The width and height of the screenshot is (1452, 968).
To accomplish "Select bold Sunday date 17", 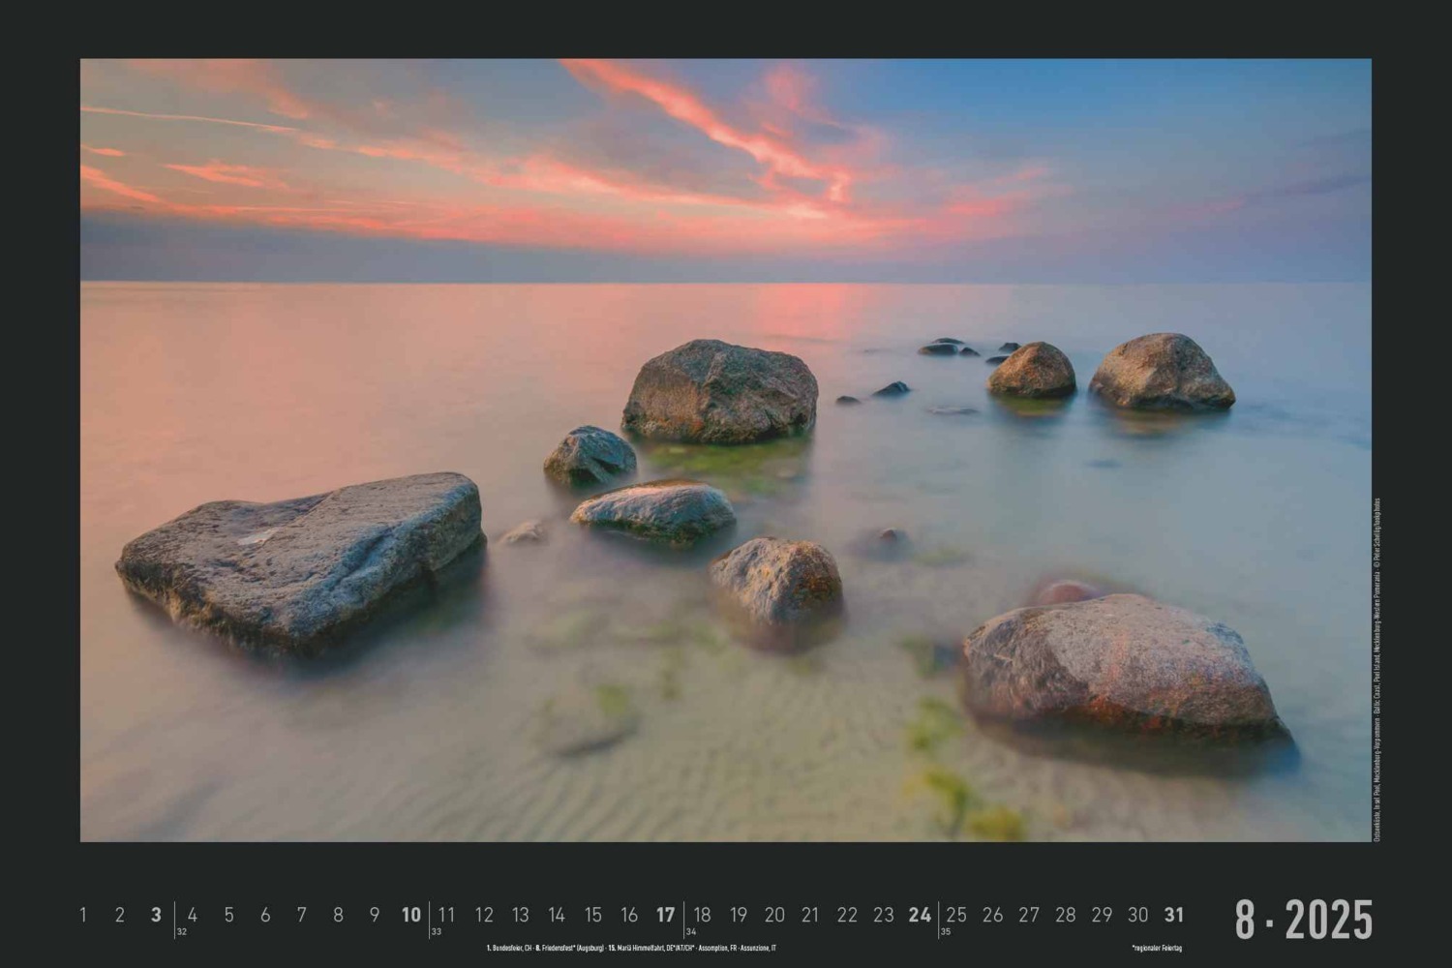I will pyautogui.click(x=665, y=915).
